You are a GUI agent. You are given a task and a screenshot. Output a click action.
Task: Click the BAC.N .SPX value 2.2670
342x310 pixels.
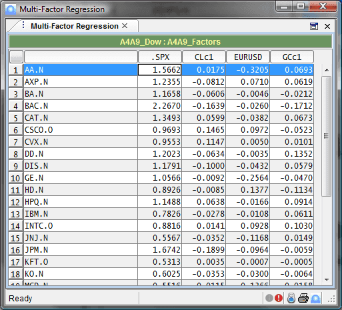(160, 106)
